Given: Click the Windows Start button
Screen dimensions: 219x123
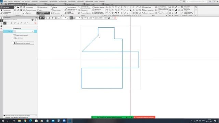Looking at the screenshot, I should click(3, 121).
